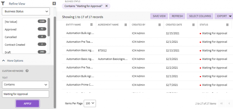This screenshot has width=233, height=109.
Task: Click the 12/2/2021 created date cell
Action: [172, 68]
